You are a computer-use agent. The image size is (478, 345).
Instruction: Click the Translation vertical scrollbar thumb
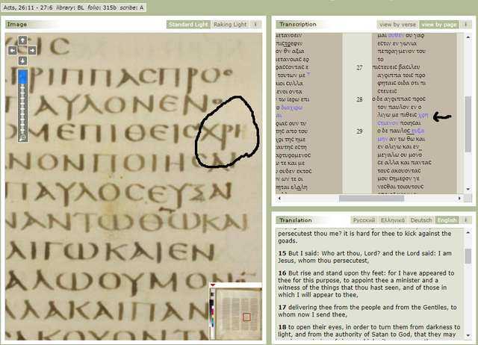point(468,256)
